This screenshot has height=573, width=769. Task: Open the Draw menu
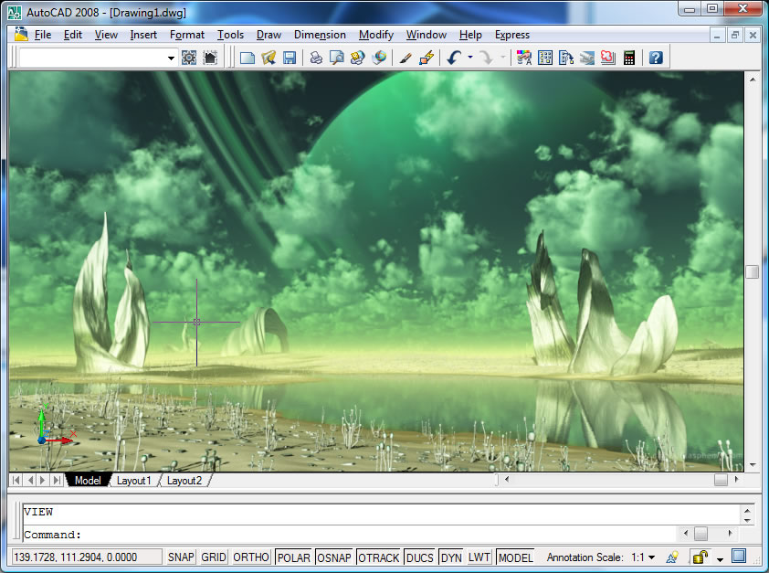coord(269,35)
